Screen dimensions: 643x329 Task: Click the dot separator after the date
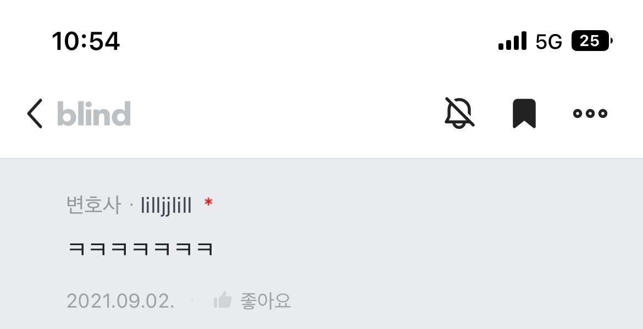[192, 300]
